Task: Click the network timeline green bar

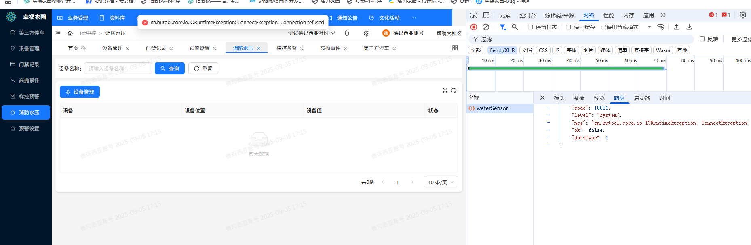Action: tap(566, 69)
